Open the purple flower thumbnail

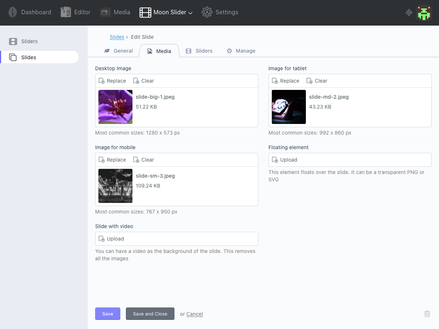115,107
